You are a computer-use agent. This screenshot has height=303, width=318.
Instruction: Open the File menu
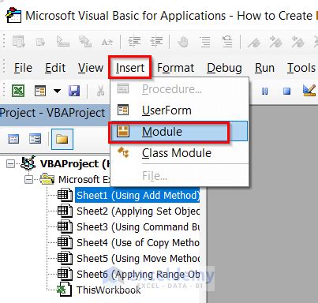tap(23, 68)
